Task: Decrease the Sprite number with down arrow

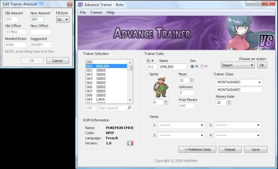Action: [x=166, y=103]
